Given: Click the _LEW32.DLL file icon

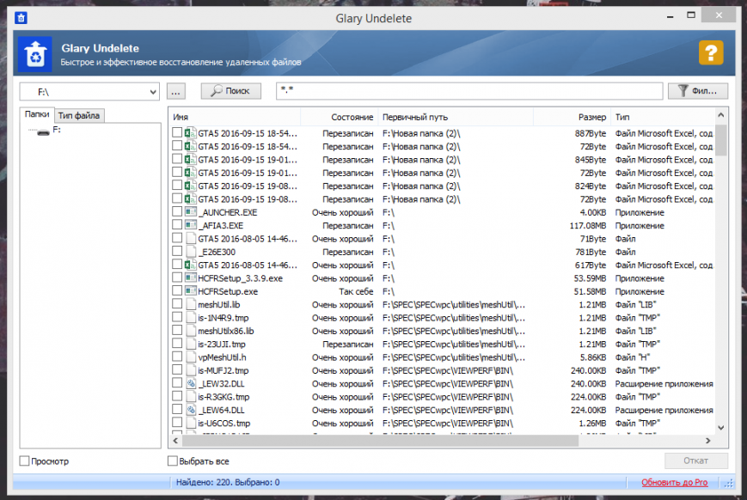Looking at the screenshot, I should click(191, 383).
